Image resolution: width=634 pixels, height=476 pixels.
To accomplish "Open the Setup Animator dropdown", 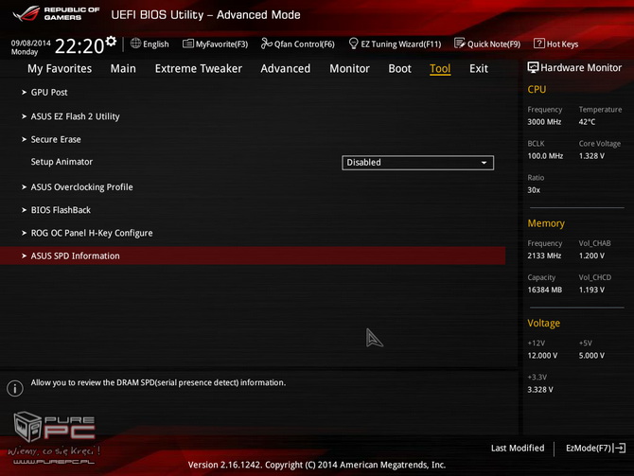I will (x=417, y=163).
